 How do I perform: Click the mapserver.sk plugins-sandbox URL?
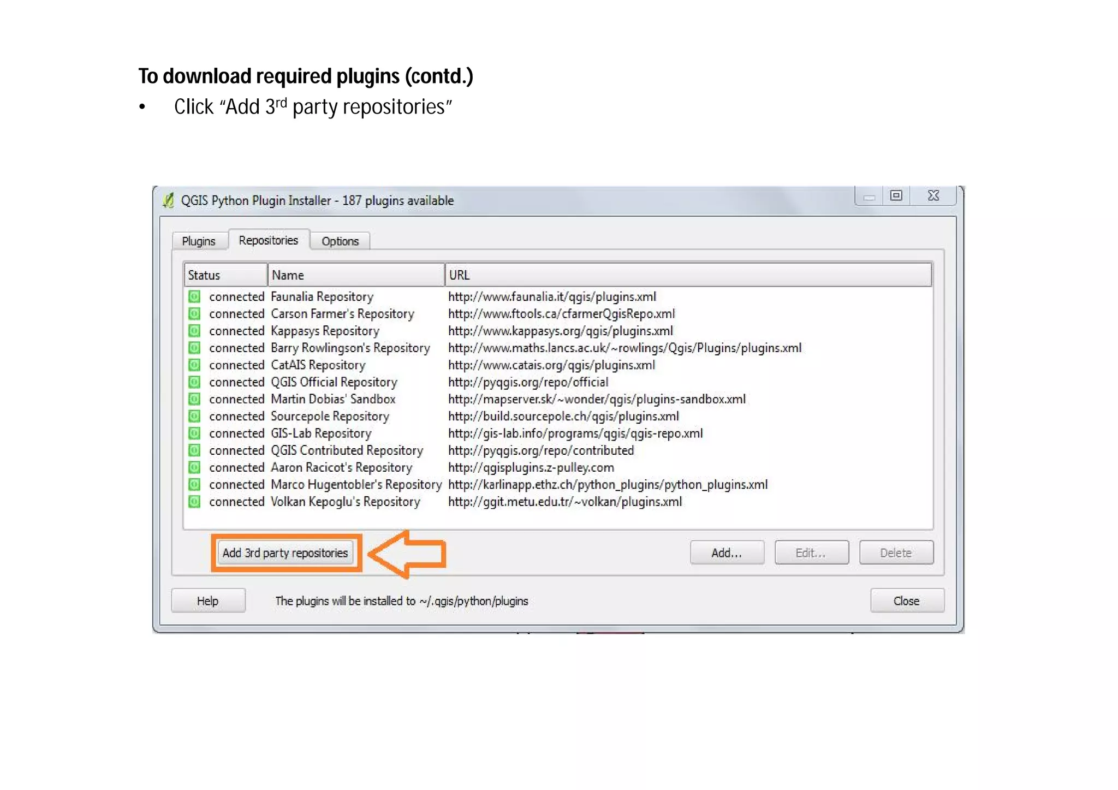click(597, 399)
